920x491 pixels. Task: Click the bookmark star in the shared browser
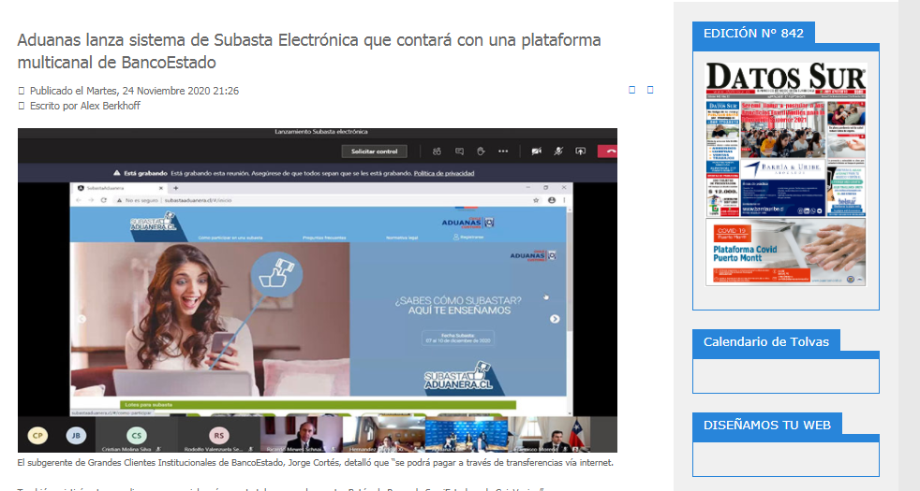tap(536, 200)
